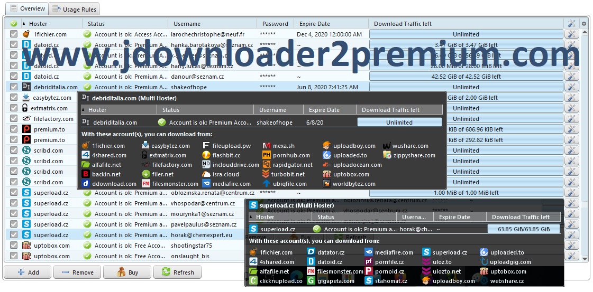593x292 pixels.
Task: Sort main table by Hoster column
Action: click(51, 24)
